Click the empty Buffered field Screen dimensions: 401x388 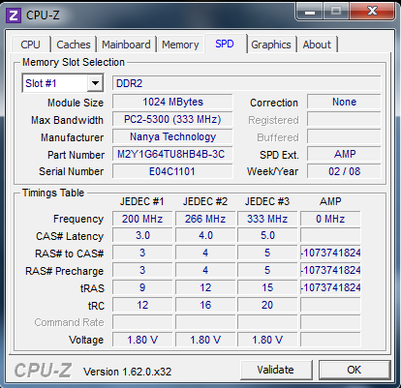[x=344, y=136]
